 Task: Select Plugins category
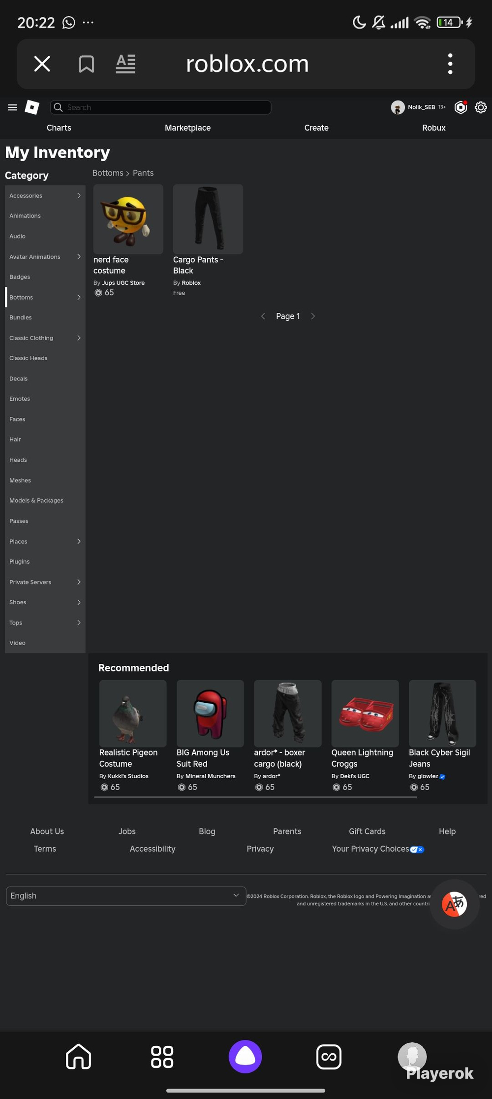click(45, 562)
